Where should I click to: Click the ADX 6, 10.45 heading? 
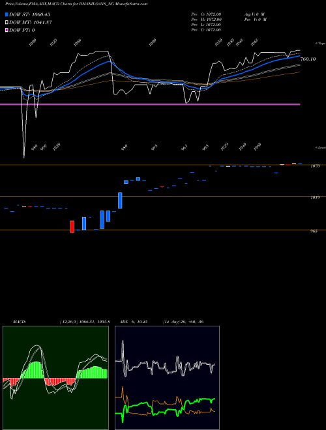[x=134, y=322]
